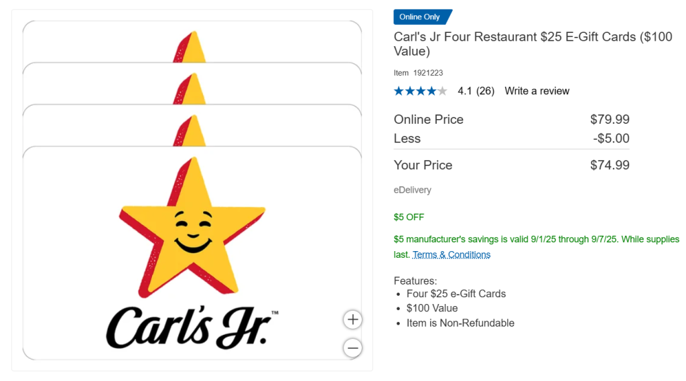Select the topmost stacked gift card
Screen dimensions: 686x381
pos(192,42)
